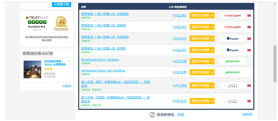278x121 pixels.
Task: Click the Expedia logo in the 吸煙房 row
Action: [x=232, y=50]
